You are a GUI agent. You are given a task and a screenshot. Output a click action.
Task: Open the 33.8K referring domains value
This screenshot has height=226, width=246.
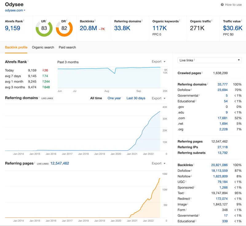[122, 28]
